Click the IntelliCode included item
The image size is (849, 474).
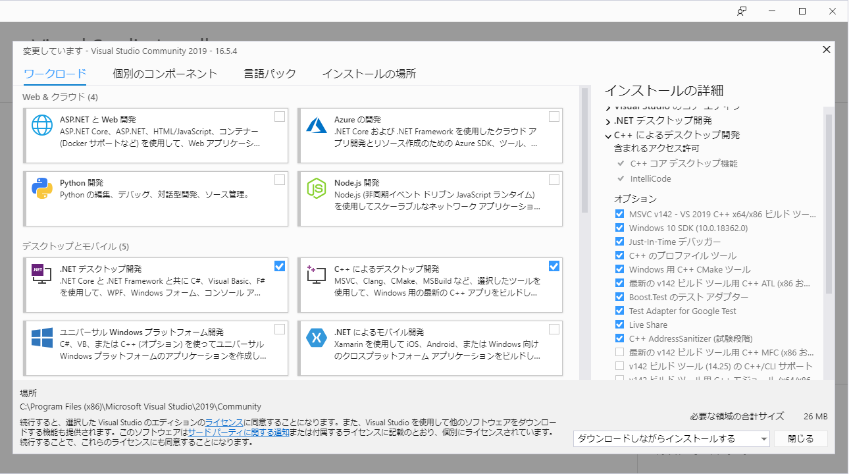(651, 178)
